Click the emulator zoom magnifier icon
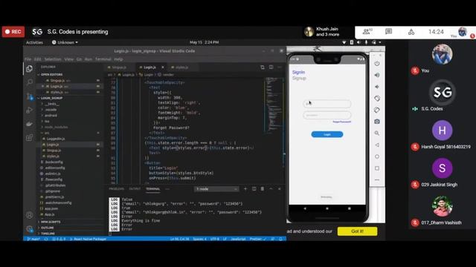This screenshot has height=267, width=476. 377,133
